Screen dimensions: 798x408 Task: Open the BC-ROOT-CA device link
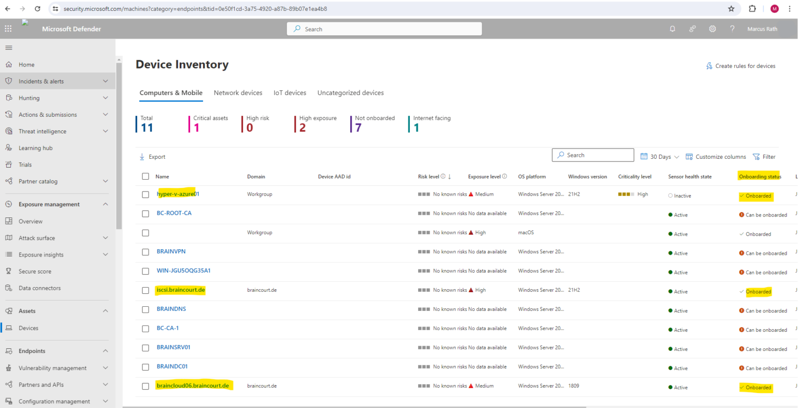174,213
